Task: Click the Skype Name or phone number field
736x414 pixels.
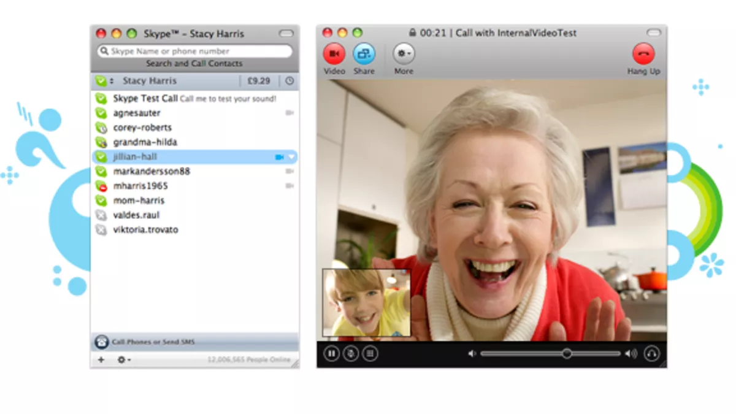Action: (195, 52)
